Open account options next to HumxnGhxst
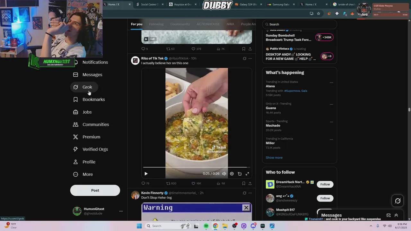This screenshot has width=411, height=231. [121, 211]
